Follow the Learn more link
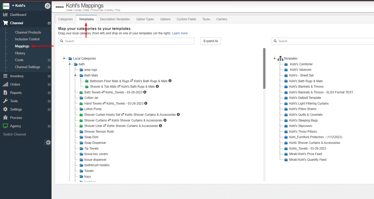Viewport: 374px width, 199px height. click(x=180, y=33)
